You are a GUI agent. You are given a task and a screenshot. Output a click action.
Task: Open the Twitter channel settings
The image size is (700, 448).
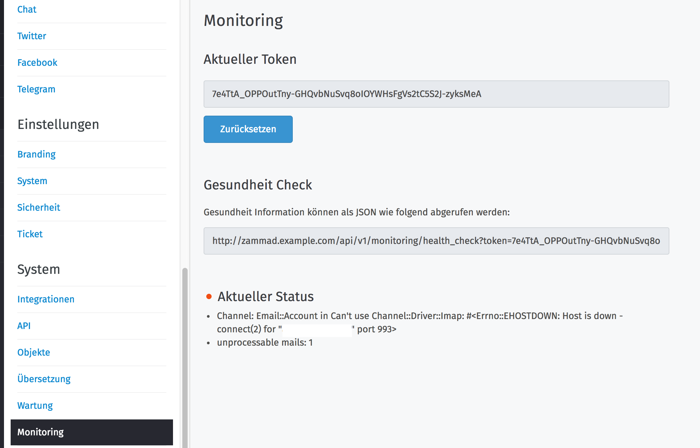[32, 36]
